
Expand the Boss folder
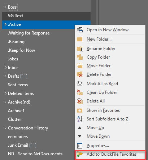point(5,7)
